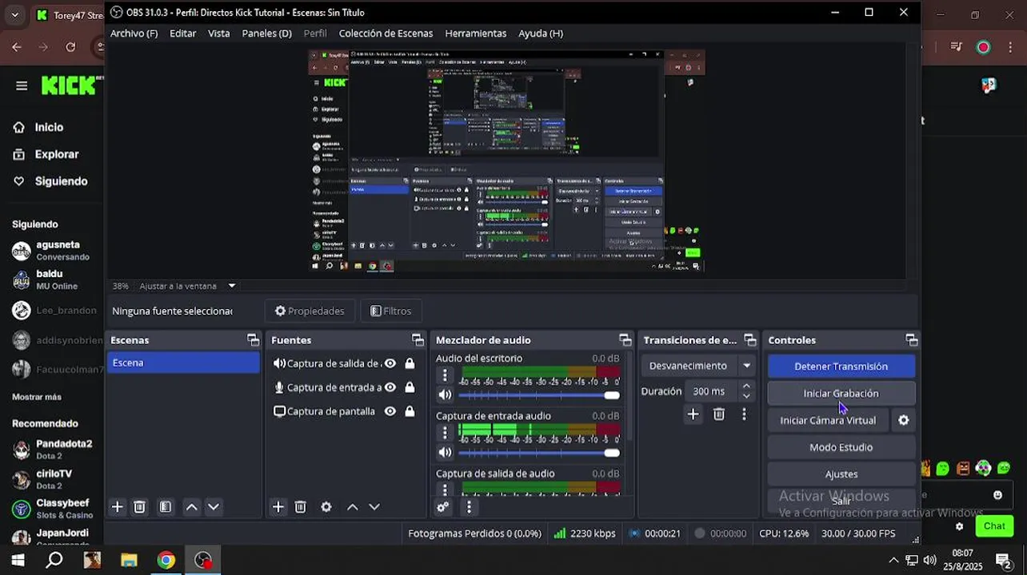Move scene down arrow in Escenas panel
Screen dimensions: 1027x575
[x=214, y=507]
